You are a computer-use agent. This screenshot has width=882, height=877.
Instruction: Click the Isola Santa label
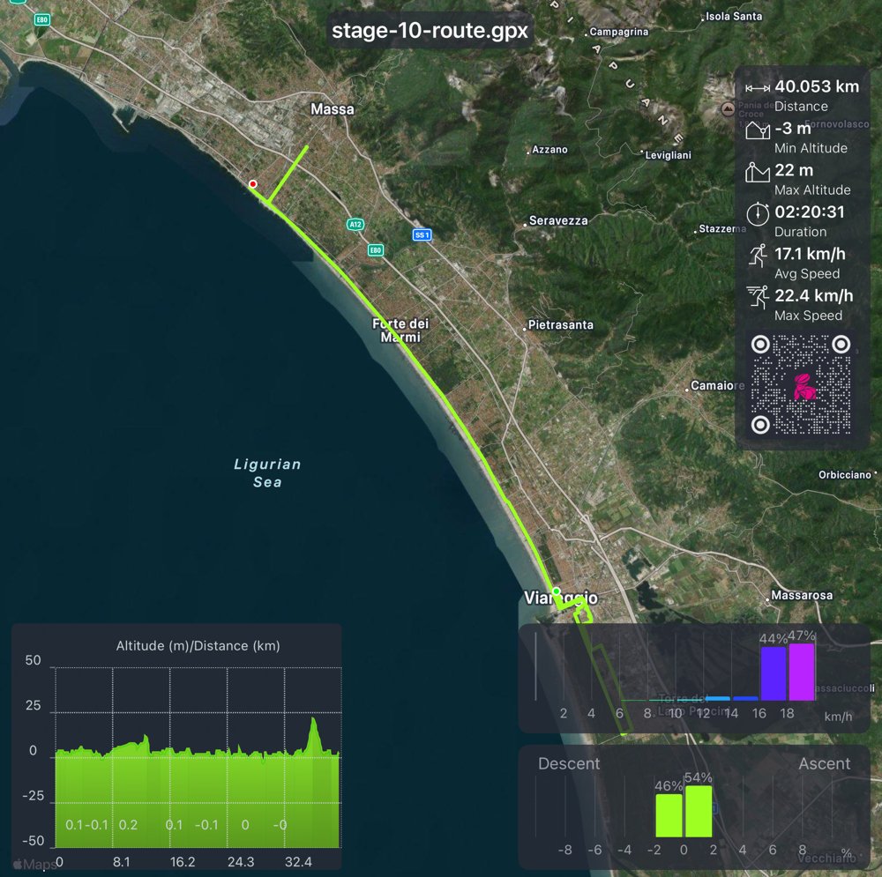pyautogui.click(x=734, y=16)
